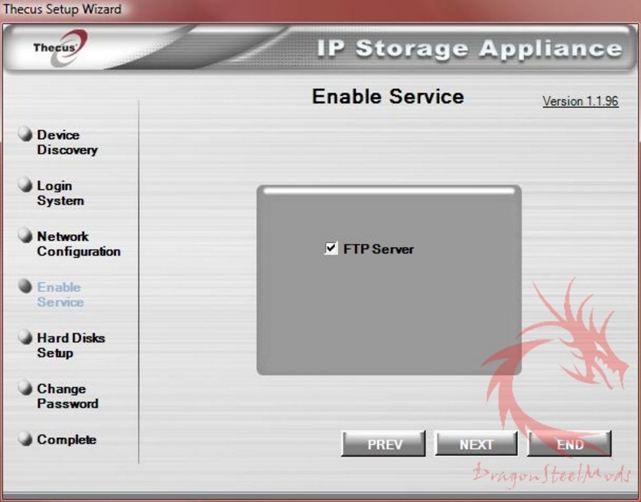Open the Change Password step
Image resolution: width=641 pixels, height=502 pixels.
coord(67,396)
